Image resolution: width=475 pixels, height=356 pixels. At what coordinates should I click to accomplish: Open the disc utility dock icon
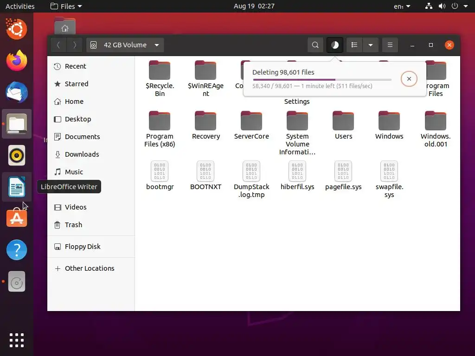pos(17,281)
